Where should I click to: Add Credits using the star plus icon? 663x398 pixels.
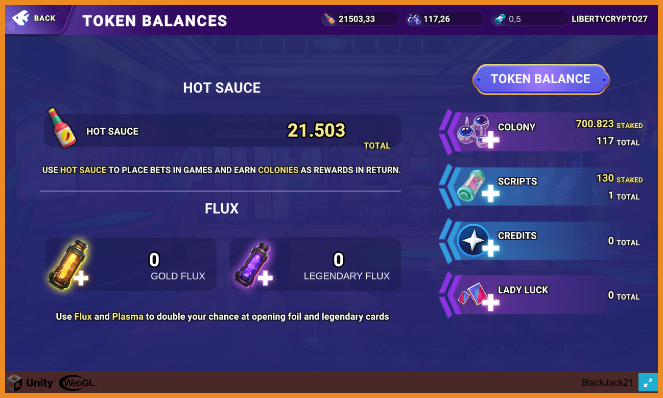[x=477, y=241]
